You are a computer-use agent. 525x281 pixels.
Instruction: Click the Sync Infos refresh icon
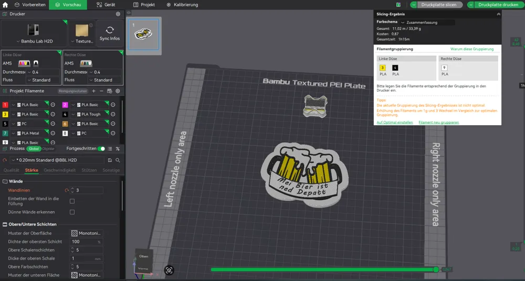coord(110,30)
